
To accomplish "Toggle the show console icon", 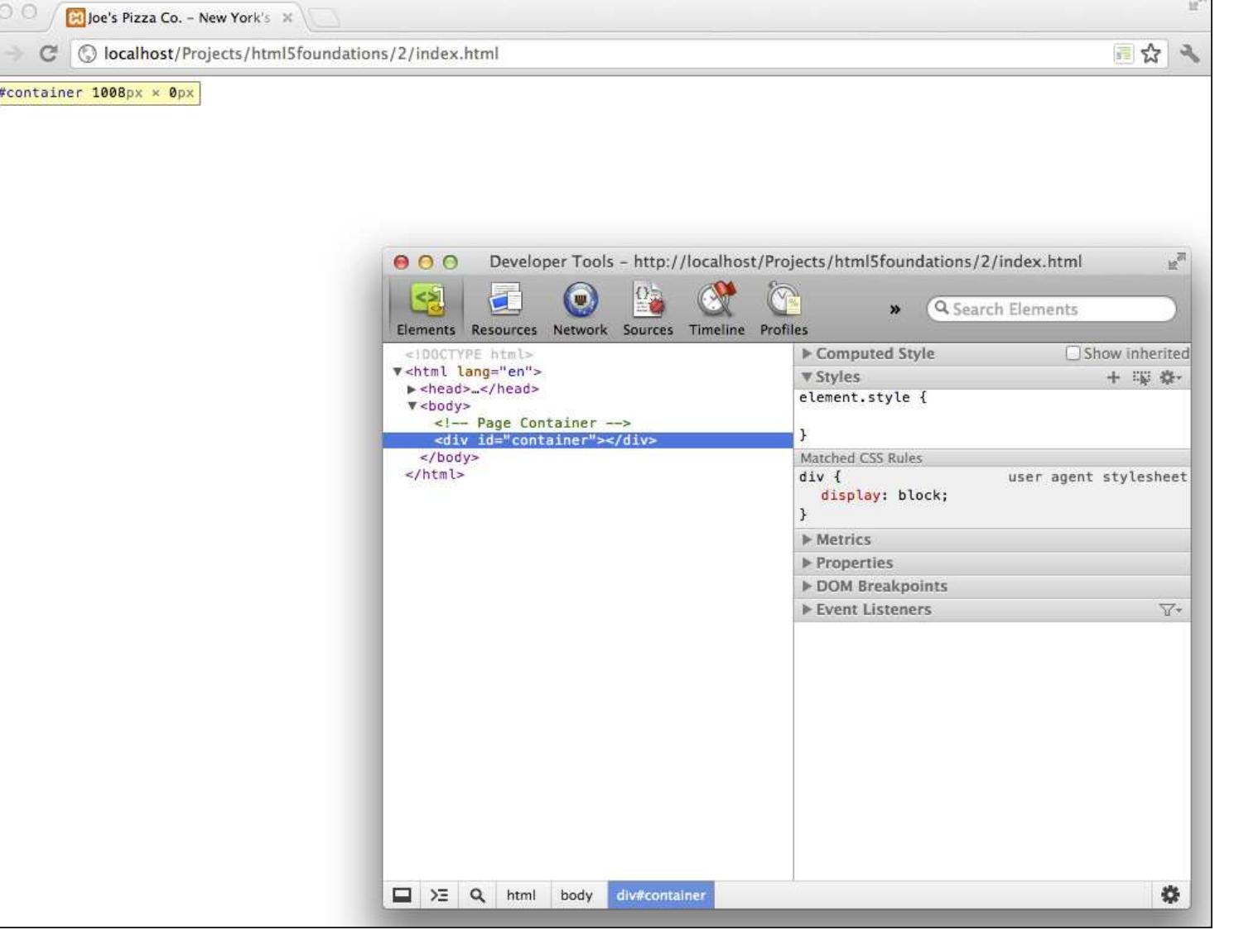I will click(439, 895).
